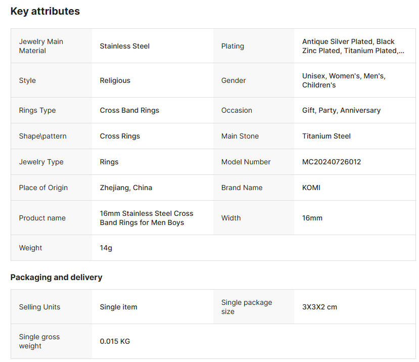Image resolution: width=419 pixels, height=362 pixels.
Task: Select the Gender value listing Unisex
Action: [344, 80]
